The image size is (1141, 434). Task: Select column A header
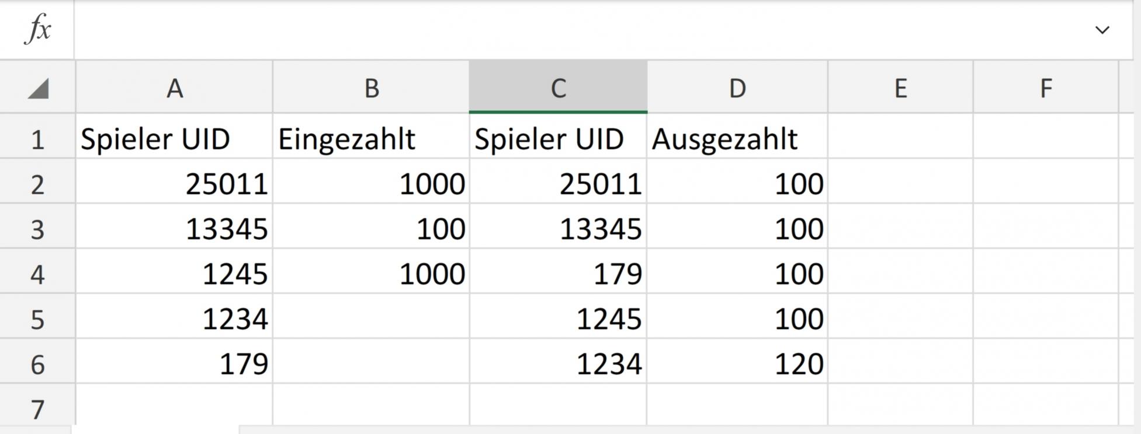tap(174, 87)
